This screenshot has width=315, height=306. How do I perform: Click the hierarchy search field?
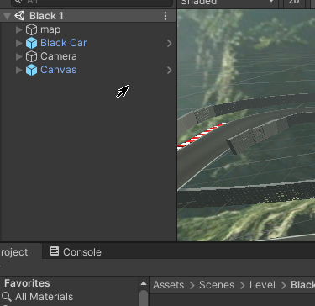tap(92, 3)
